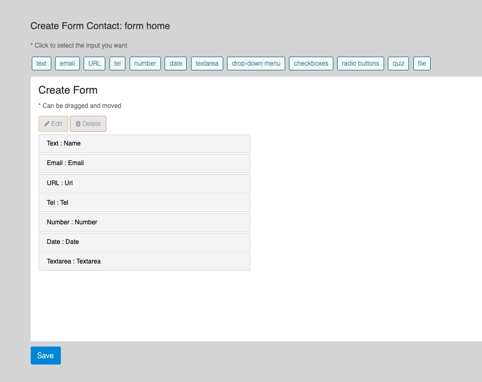Screen dimensions: 482x382
Task: Add a date input field
Action: 176,63
